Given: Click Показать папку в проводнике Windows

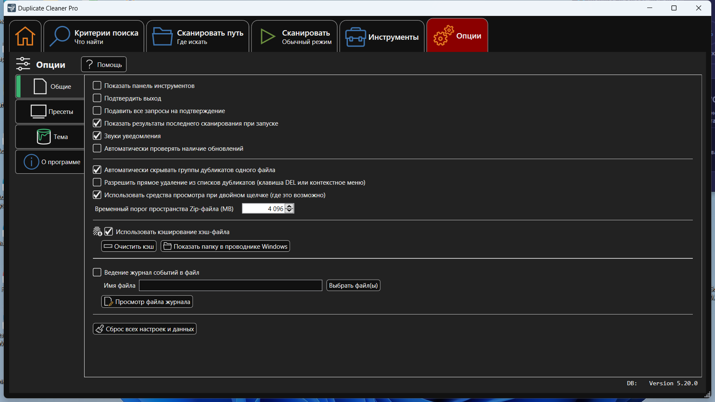Looking at the screenshot, I should click(x=225, y=246).
